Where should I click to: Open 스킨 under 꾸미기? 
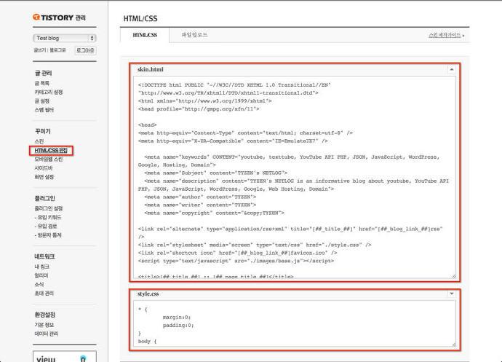(39, 141)
